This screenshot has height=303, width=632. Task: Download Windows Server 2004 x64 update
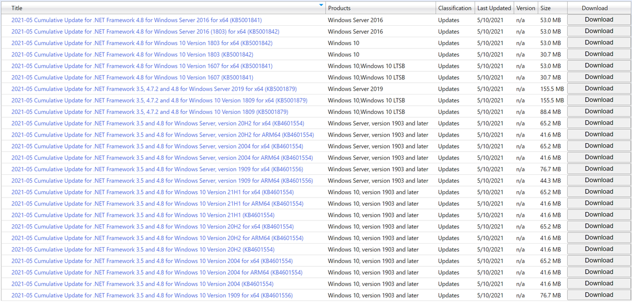point(599,147)
